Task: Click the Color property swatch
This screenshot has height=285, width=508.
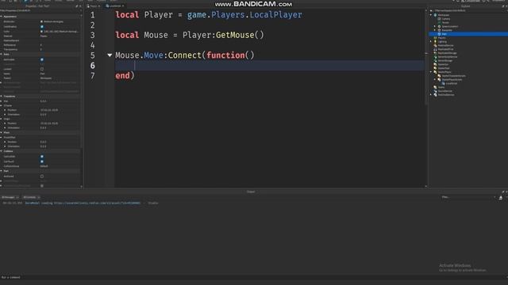Action: tap(41, 32)
